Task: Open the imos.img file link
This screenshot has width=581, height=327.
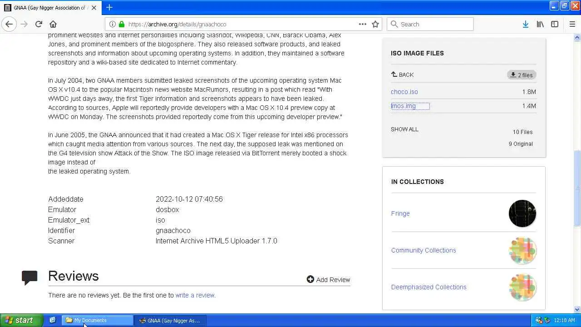Action: (x=404, y=106)
